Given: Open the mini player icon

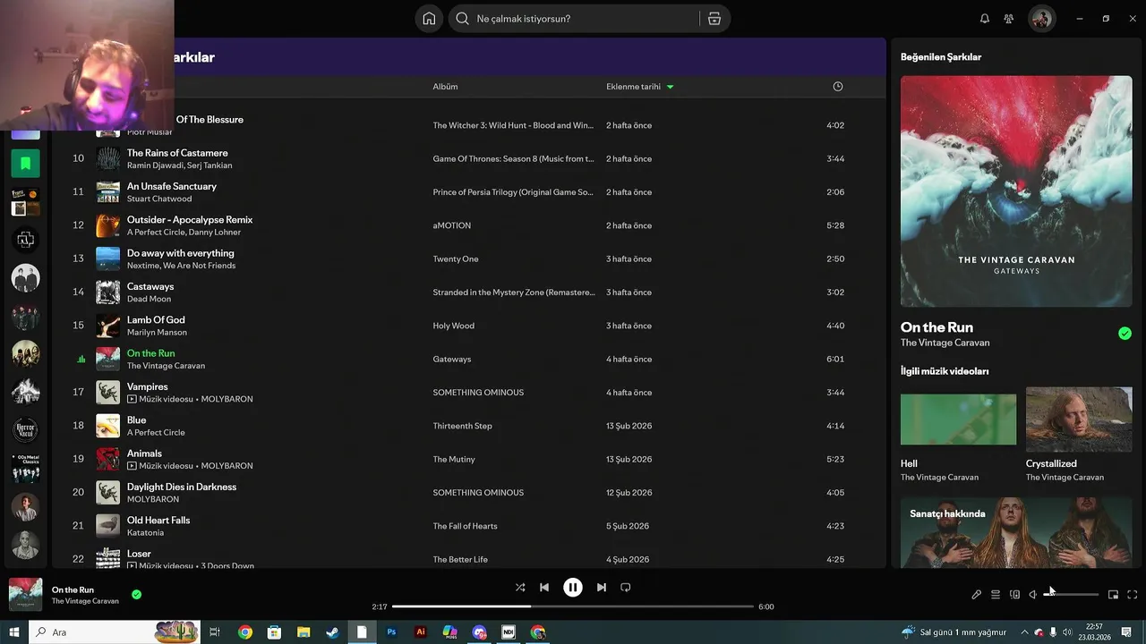Looking at the screenshot, I should pyautogui.click(x=1113, y=595).
